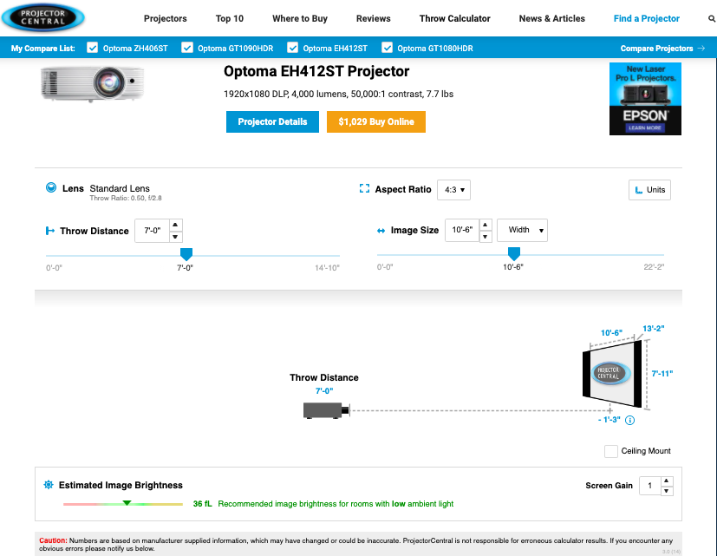Decrease throw distance with down arrow
The image size is (717, 556).
[x=176, y=237]
